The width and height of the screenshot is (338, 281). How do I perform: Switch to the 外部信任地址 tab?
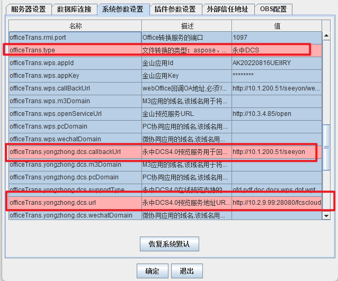tap(228, 9)
